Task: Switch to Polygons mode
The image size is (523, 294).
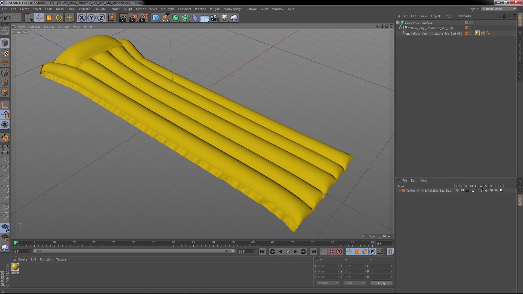Action: [x=5, y=93]
